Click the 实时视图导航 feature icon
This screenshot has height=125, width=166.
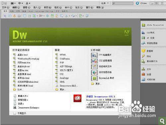[94, 72]
